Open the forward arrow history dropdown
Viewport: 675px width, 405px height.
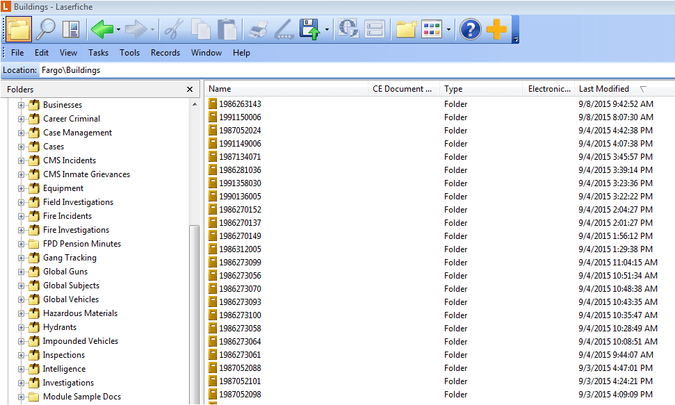click(x=152, y=30)
